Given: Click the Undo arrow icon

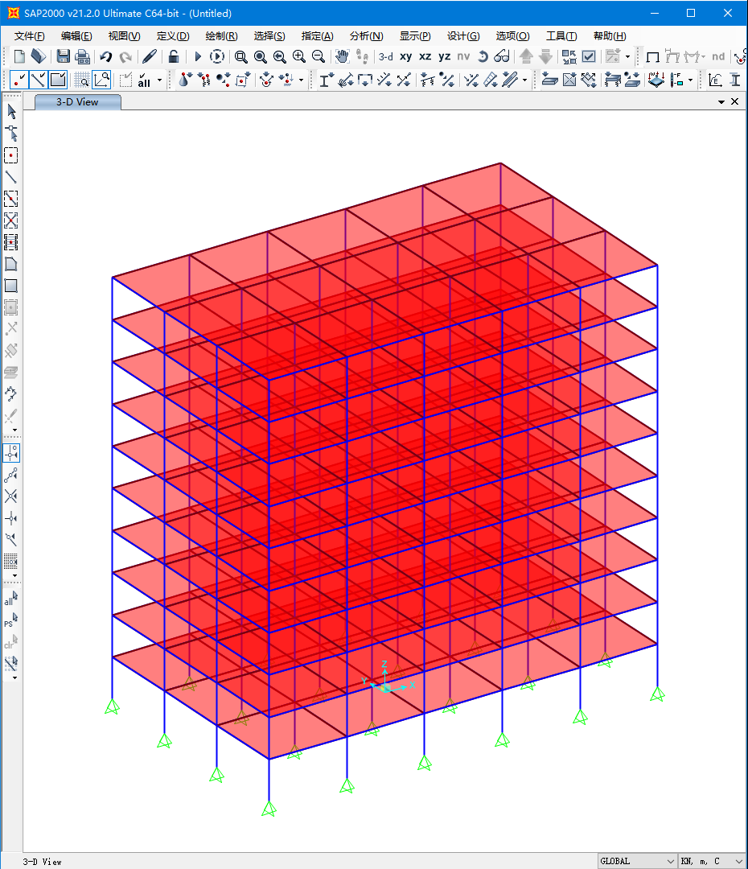Looking at the screenshot, I should pyautogui.click(x=105, y=56).
